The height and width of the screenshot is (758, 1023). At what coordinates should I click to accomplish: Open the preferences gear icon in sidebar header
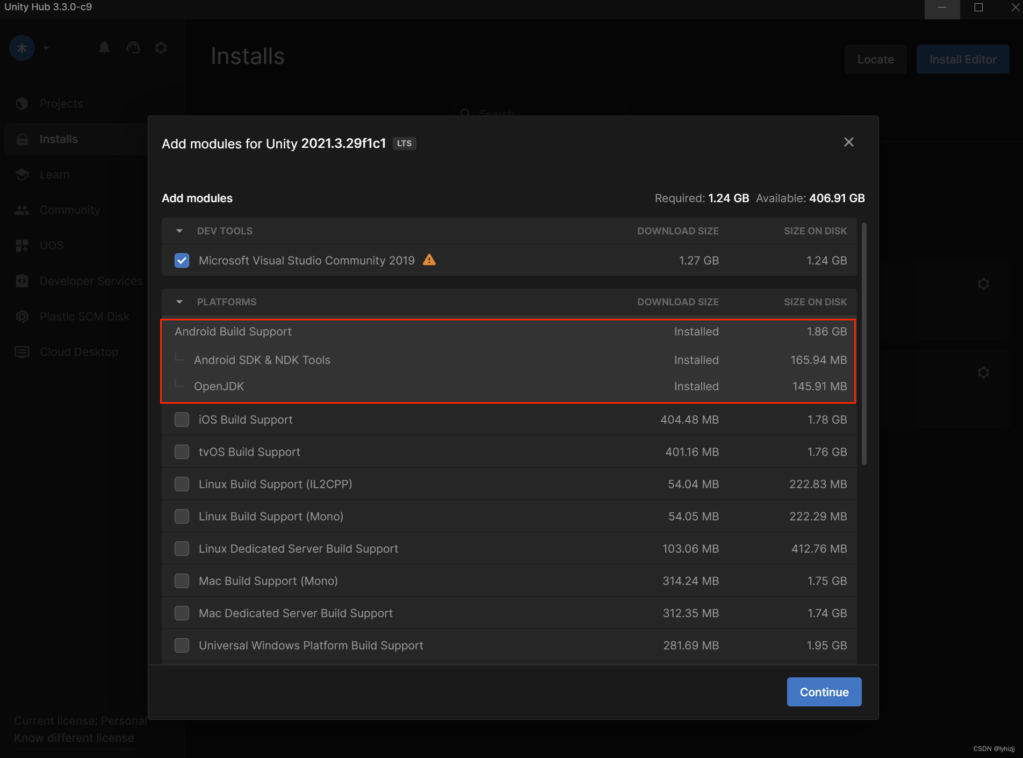click(161, 48)
